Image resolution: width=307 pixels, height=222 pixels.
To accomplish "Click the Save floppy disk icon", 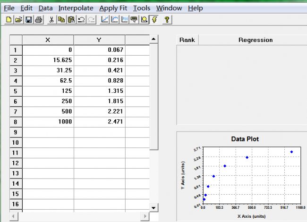I will 28,19.
